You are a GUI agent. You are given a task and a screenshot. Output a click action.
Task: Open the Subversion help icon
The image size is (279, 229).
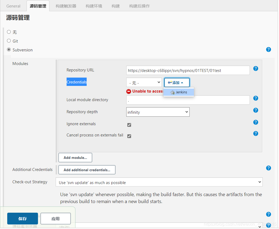click(268, 49)
